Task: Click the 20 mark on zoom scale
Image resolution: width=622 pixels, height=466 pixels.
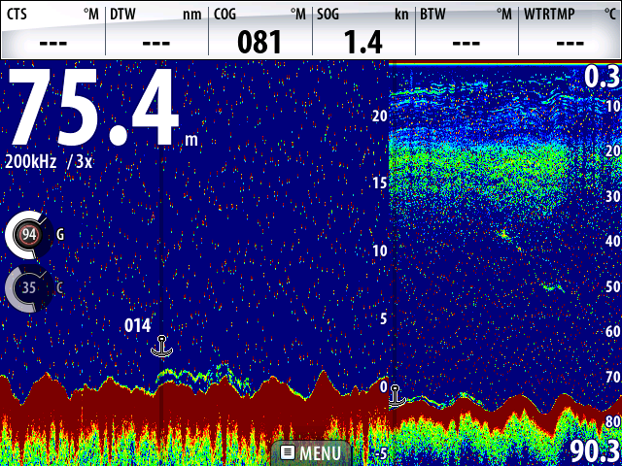Action: coord(380,116)
